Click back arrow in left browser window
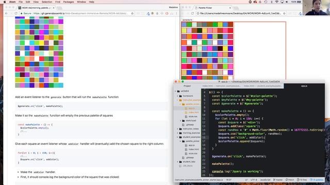Viewport: 330px width, 185px height. point(6,13)
